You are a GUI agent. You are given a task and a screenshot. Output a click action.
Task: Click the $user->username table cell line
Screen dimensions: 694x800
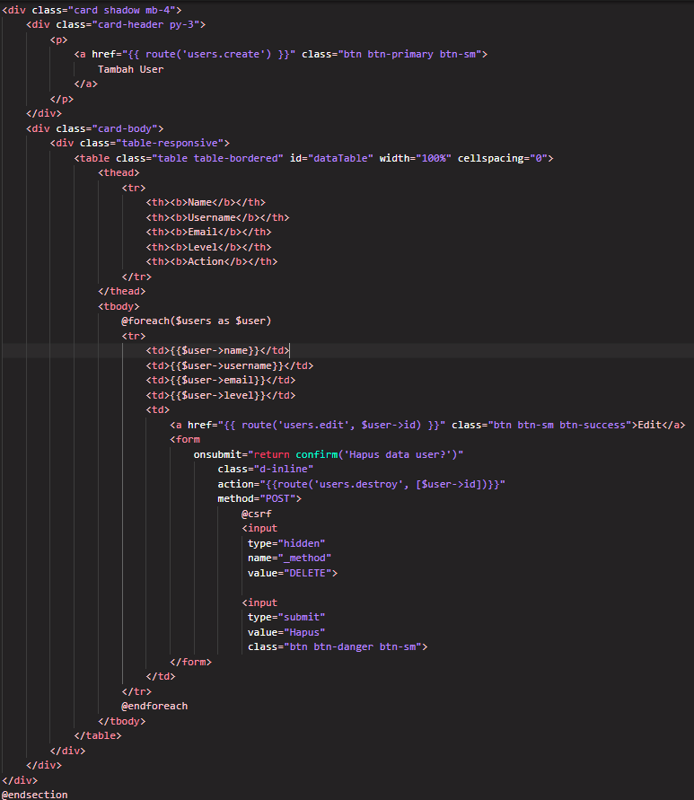[230, 365]
